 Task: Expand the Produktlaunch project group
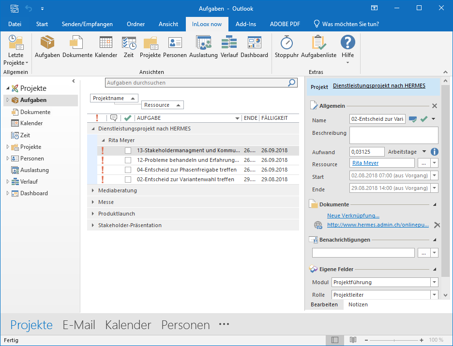point(93,214)
